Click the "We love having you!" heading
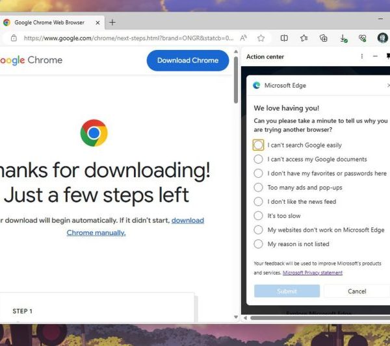Screen dimensions: 390x346 pos(286,108)
